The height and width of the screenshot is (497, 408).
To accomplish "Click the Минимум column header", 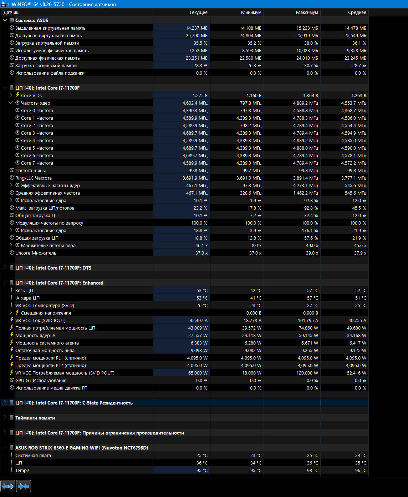I will coord(237,12).
